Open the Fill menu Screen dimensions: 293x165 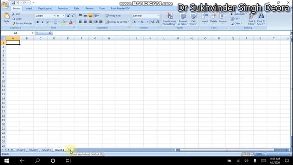[235, 19]
